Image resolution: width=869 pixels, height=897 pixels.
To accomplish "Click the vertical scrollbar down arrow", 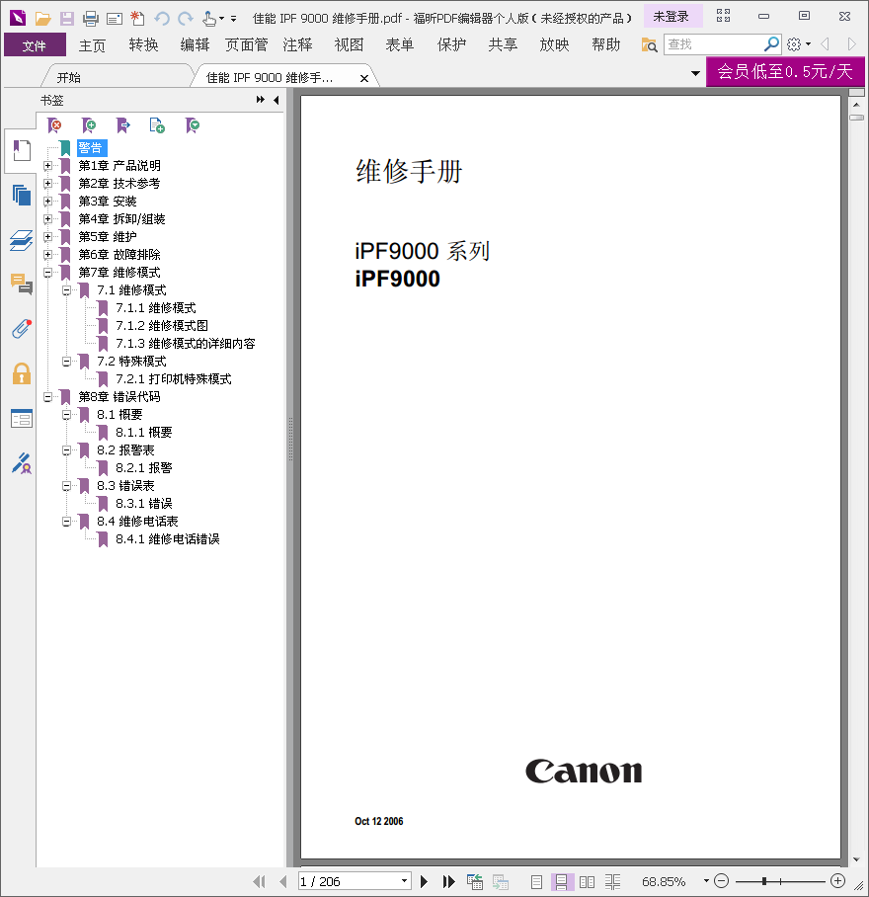I will [856, 859].
